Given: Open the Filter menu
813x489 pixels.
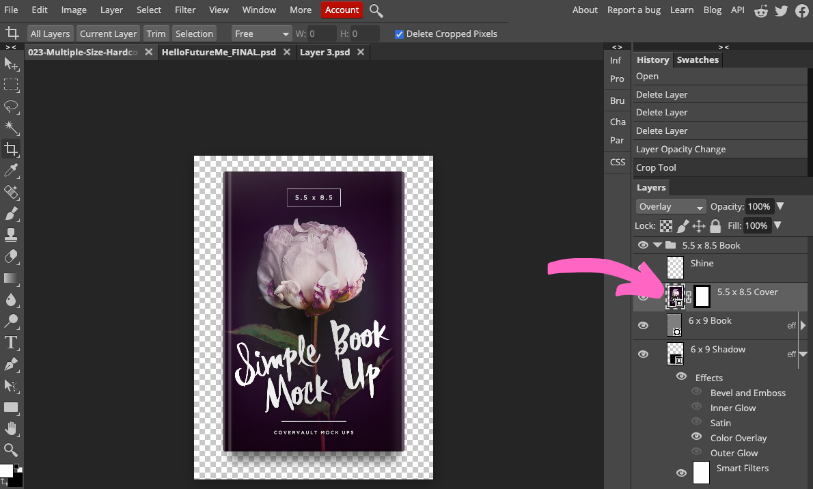Looking at the screenshot, I should 184,10.
